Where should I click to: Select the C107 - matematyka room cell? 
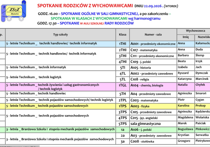tap(153, 50)
